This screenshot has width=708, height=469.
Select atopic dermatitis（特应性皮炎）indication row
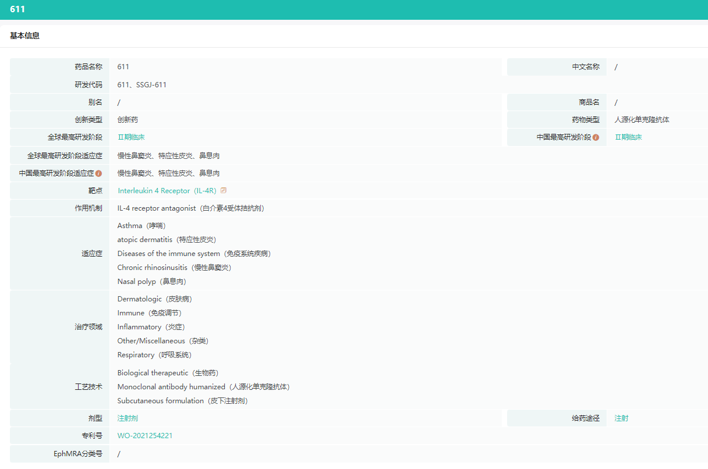pyautogui.click(x=167, y=240)
